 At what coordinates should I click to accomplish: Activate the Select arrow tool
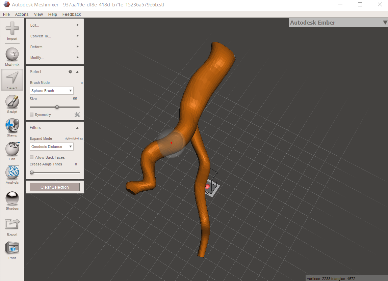(12, 77)
